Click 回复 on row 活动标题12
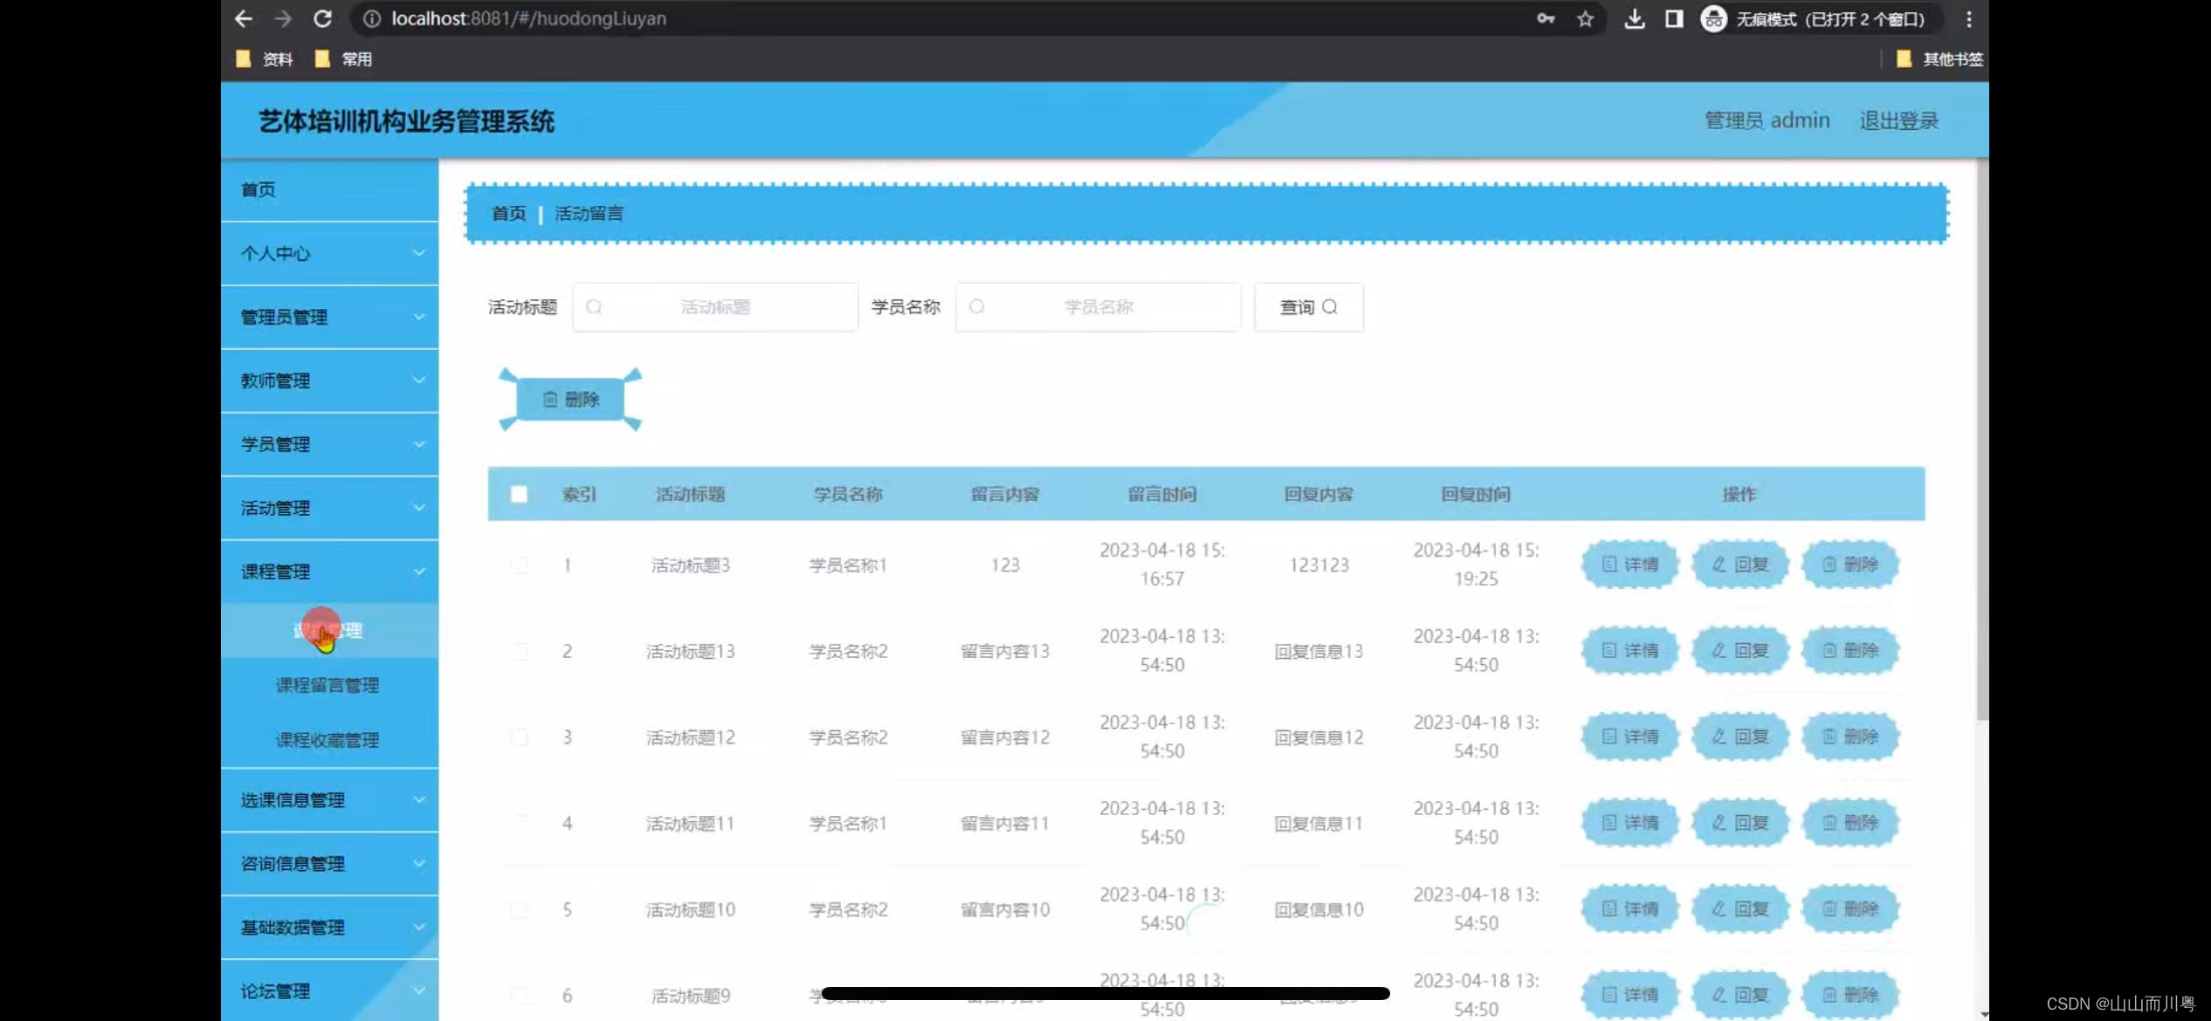 tap(1740, 737)
